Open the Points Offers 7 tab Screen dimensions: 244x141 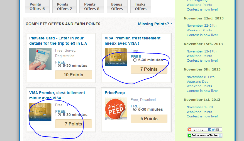click(64, 6)
